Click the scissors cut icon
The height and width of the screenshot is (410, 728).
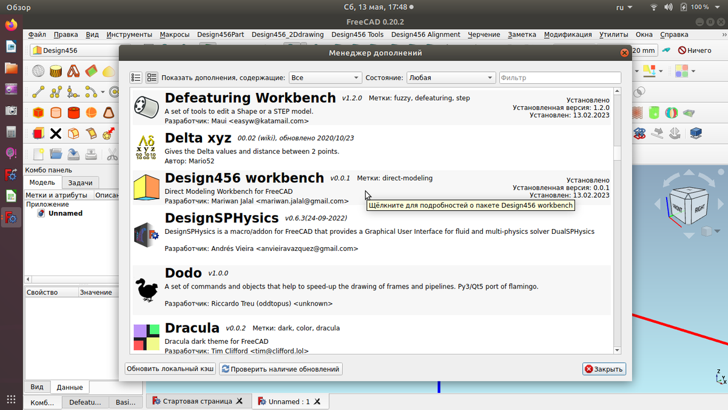coord(113,154)
